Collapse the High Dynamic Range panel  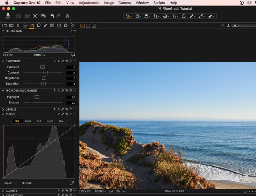(3, 91)
